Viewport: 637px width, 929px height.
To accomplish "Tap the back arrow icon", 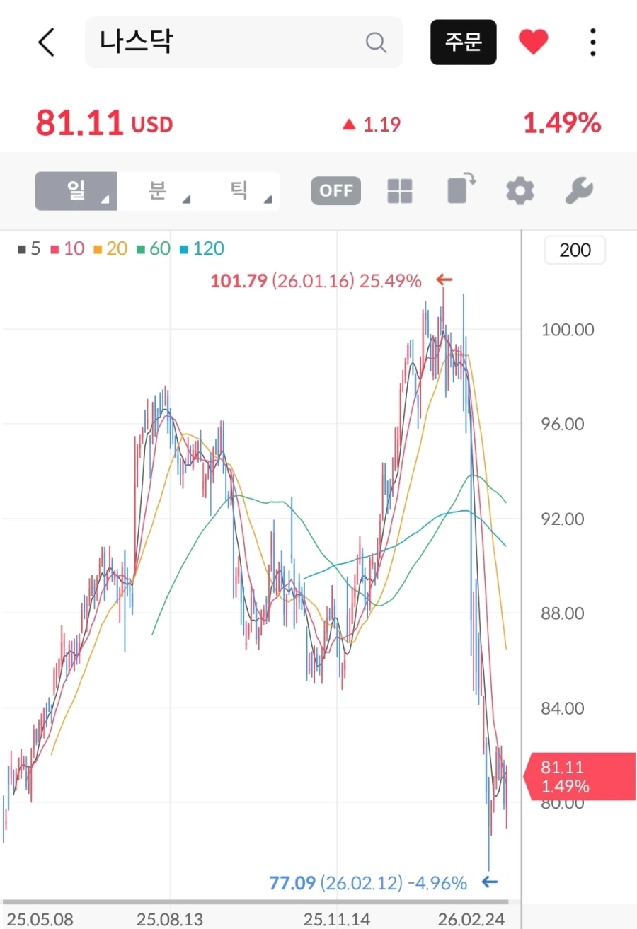I will [x=47, y=42].
